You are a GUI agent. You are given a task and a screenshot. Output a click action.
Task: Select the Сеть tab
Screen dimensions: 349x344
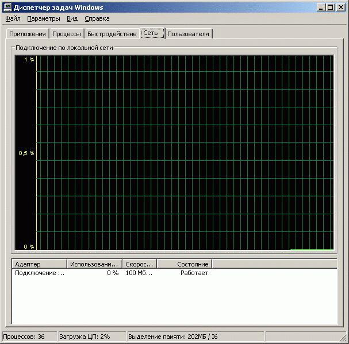click(x=152, y=33)
